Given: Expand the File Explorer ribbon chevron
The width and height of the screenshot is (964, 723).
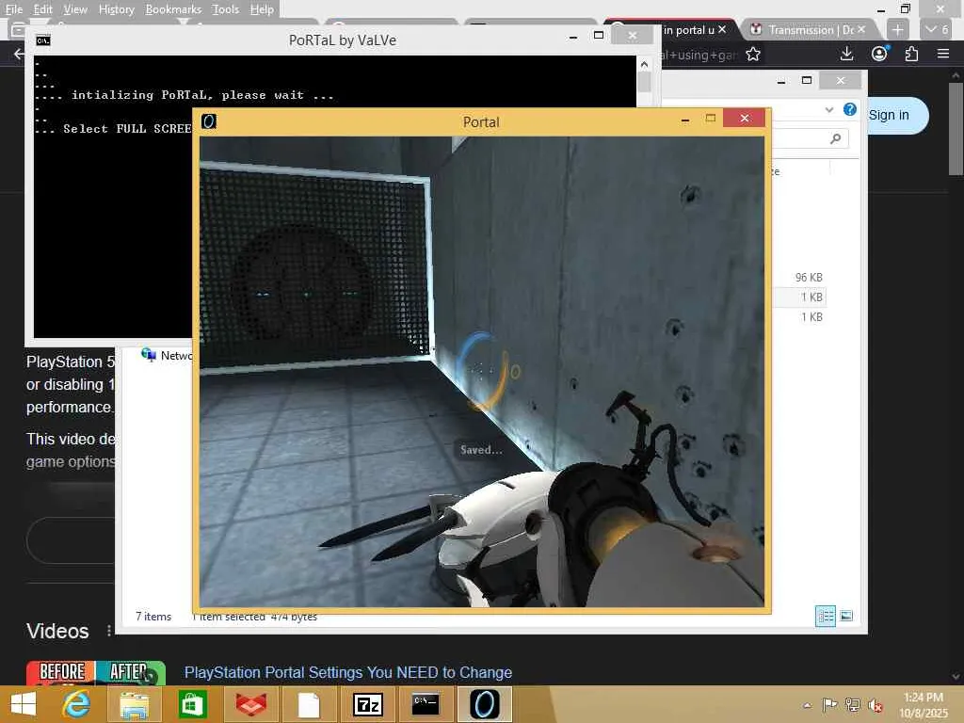Looking at the screenshot, I should [828, 109].
